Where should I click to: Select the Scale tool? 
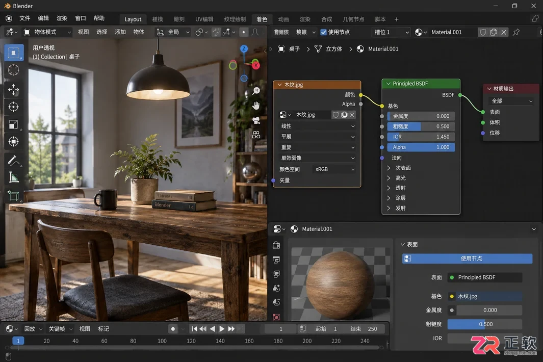coord(13,124)
